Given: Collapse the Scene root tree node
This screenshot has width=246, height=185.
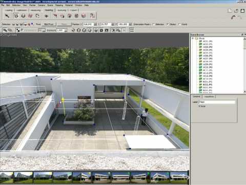Looking at the screenshot, I should 193,39.
